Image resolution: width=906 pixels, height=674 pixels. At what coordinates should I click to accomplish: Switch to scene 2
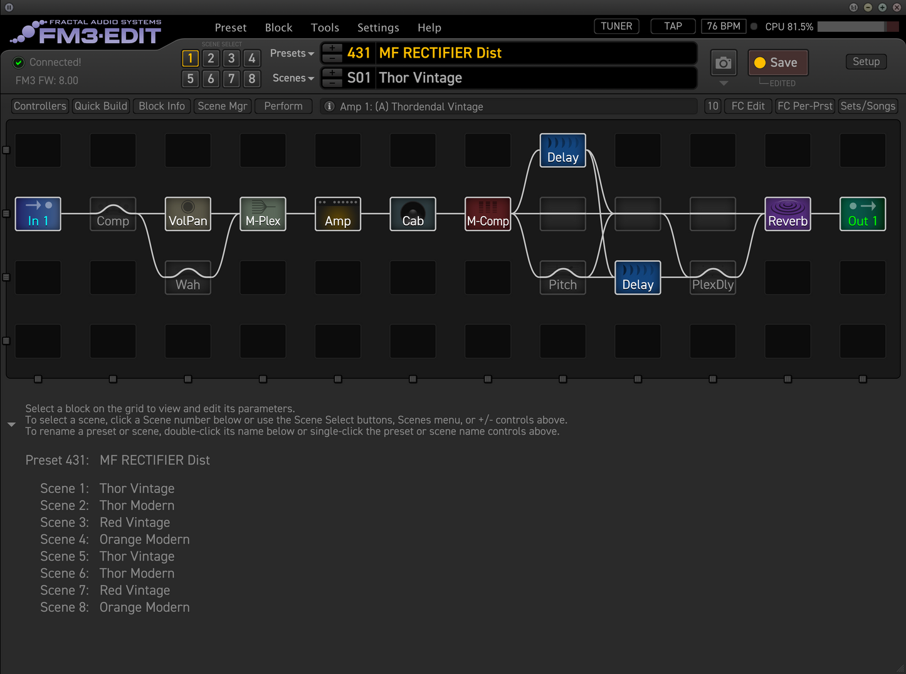click(211, 58)
